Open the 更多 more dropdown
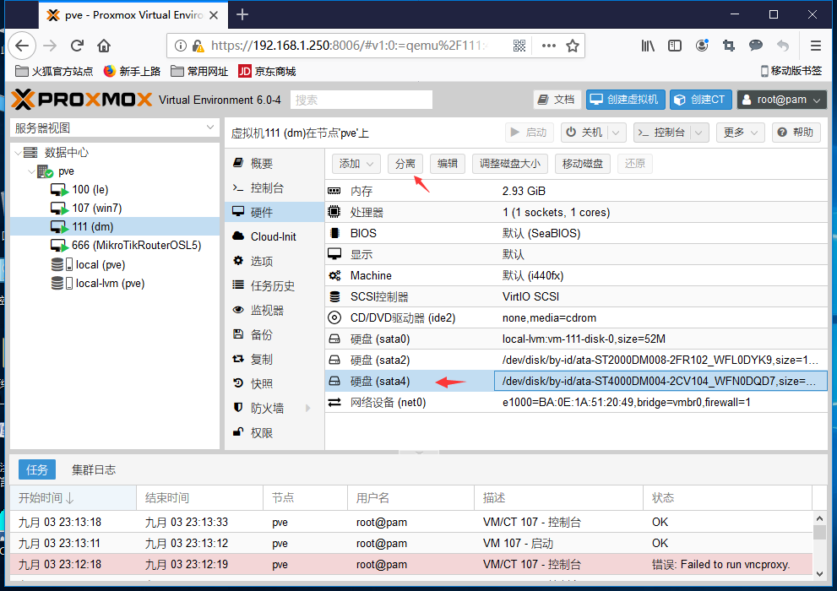Viewport: 837px width, 591px height. [x=741, y=133]
